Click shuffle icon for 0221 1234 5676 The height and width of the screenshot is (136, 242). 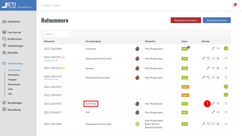pyautogui.click(x=218, y=103)
